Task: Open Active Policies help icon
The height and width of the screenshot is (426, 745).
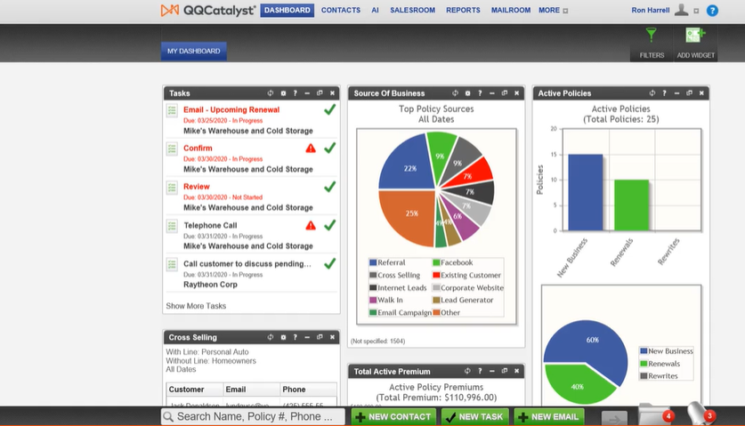Action: [x=664, y=93]
